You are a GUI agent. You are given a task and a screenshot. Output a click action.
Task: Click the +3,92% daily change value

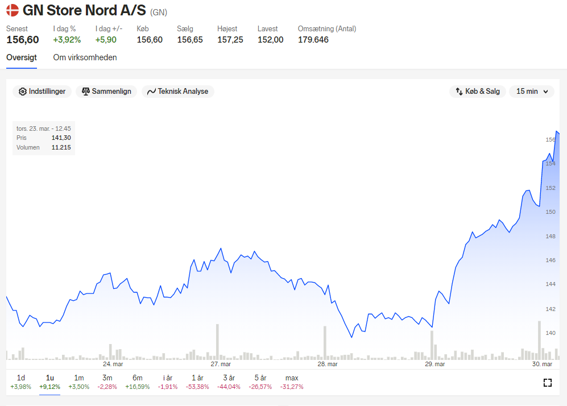[67, 40]
